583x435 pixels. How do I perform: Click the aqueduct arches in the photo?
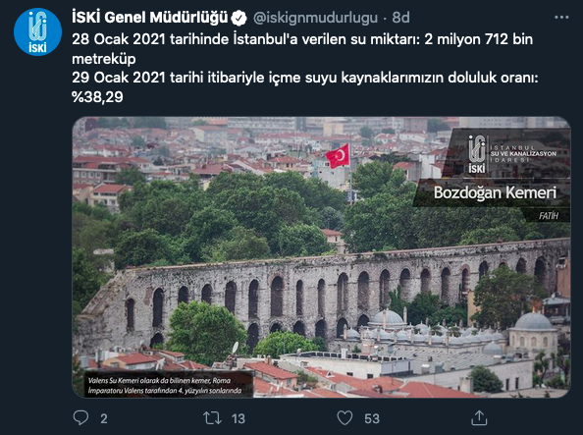pyautogui.click(x=323, y=298)
